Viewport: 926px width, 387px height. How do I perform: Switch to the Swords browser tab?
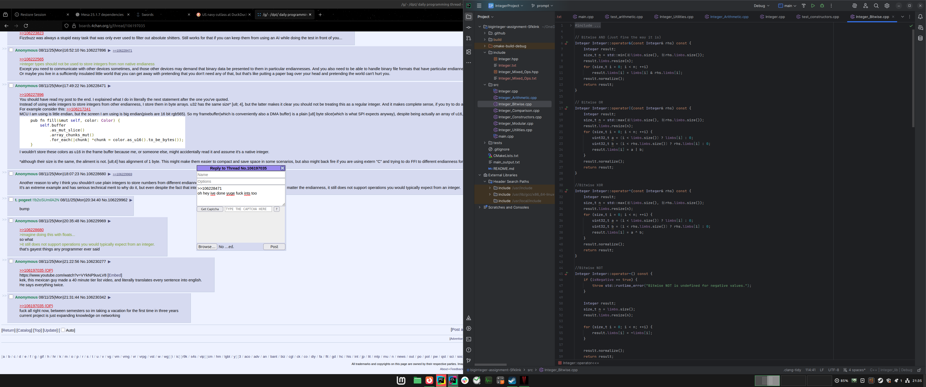click(x=148, y=15)
